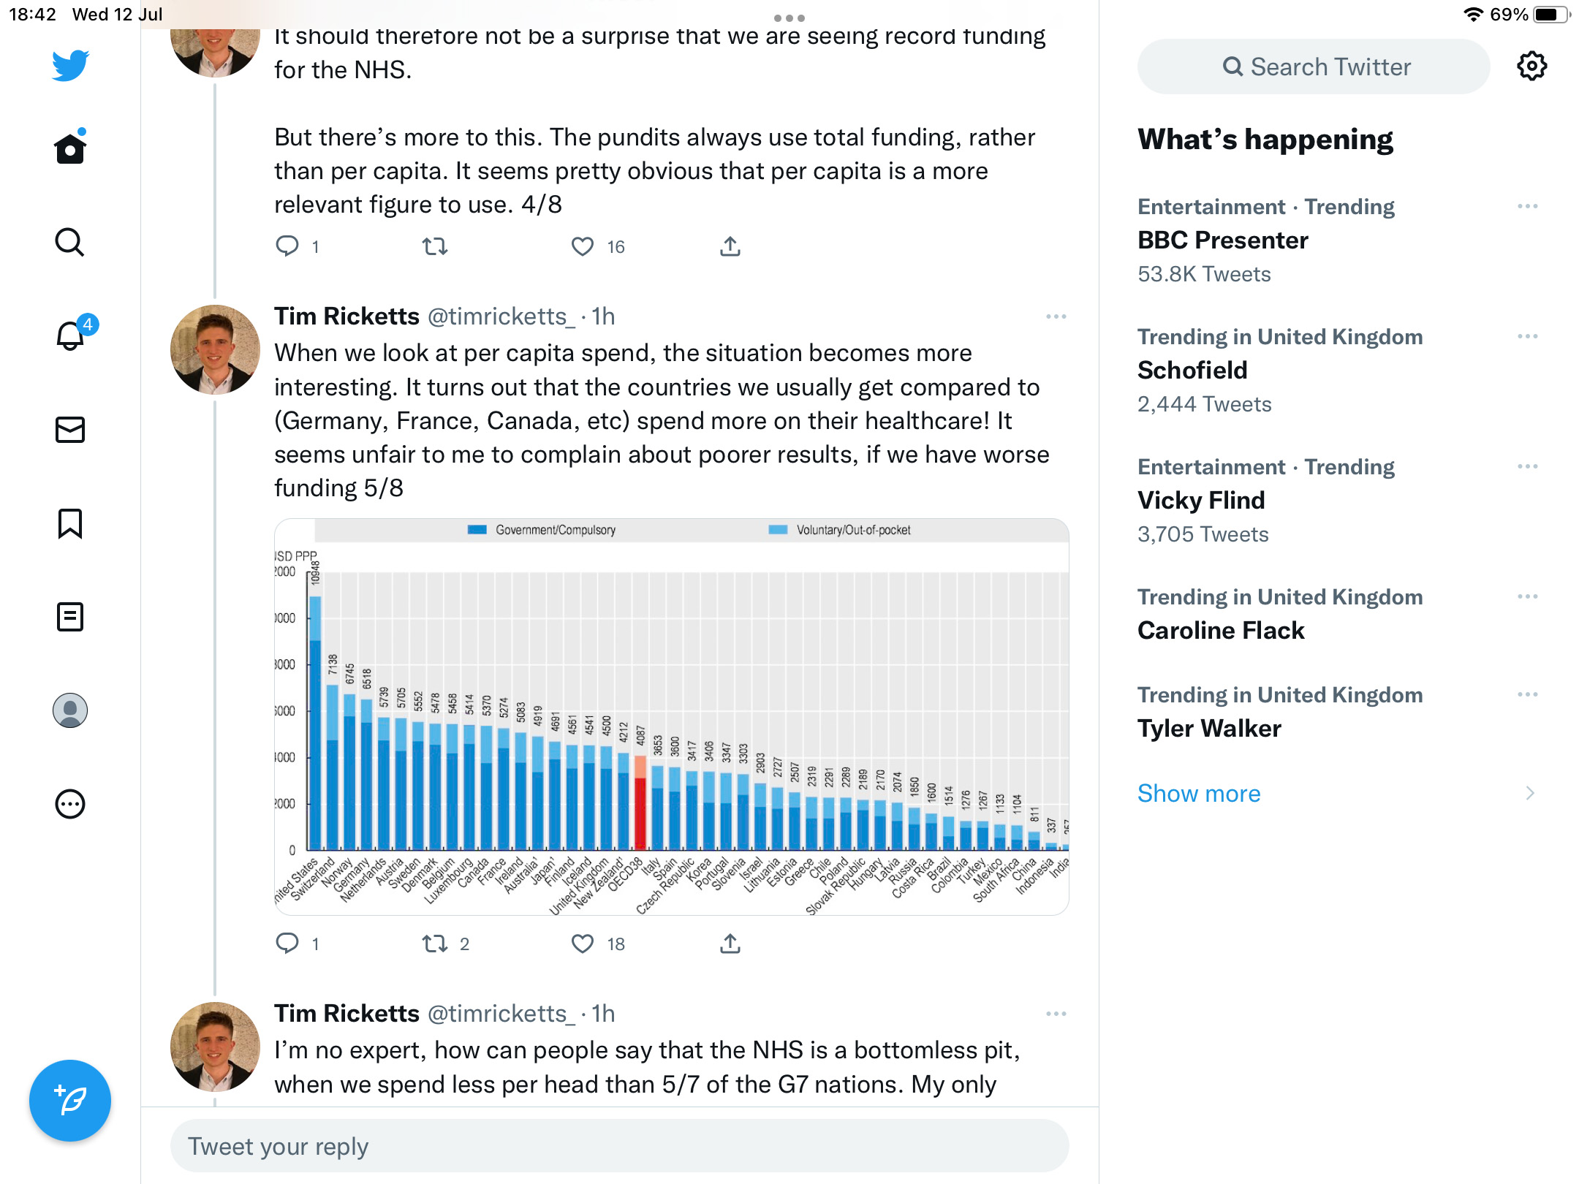
Task: Reply to the 4/8 tweet
Action: [x=287, y=246]
